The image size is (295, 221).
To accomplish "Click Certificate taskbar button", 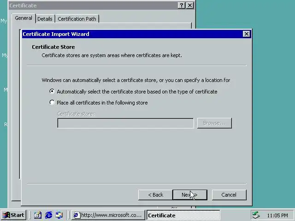I will point(183,215).
